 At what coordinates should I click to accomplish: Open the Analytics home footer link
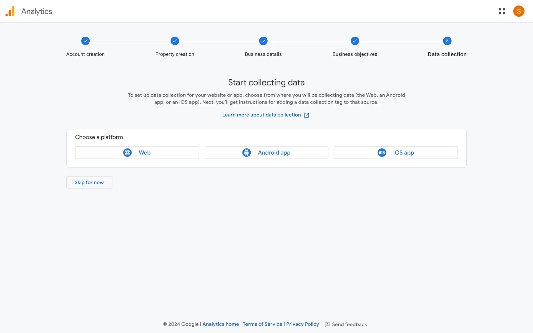click(220, 324)
